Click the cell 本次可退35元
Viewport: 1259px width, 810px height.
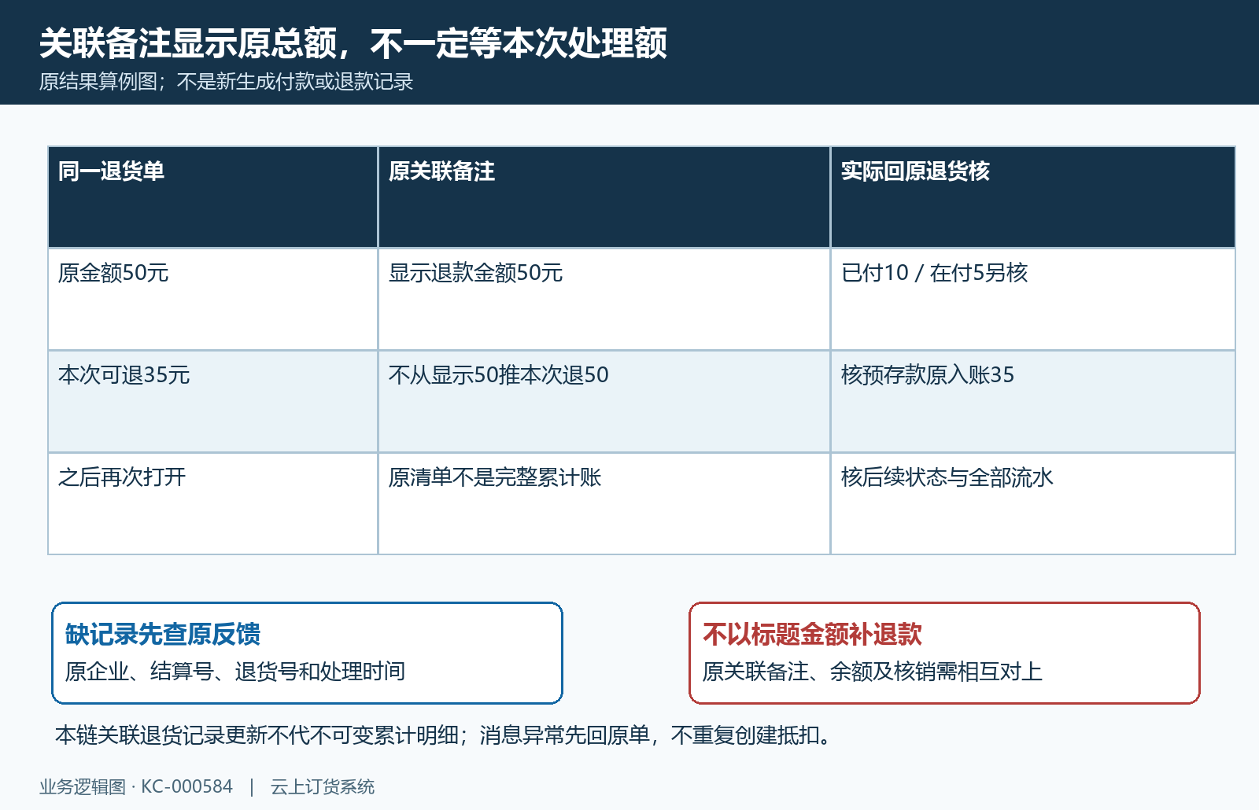[x=212, y=401]
